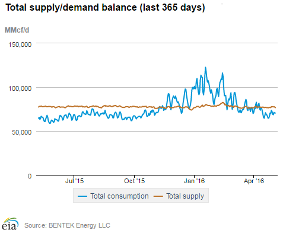Click the Jul '15 x-axis label
Image resolution: width=283 pixels, height=233 pixels.
coord(74,181)
